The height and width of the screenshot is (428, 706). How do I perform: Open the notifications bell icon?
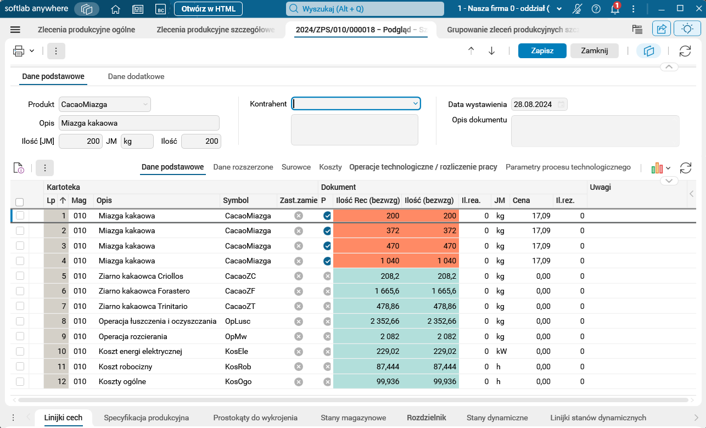pos(615,9)
